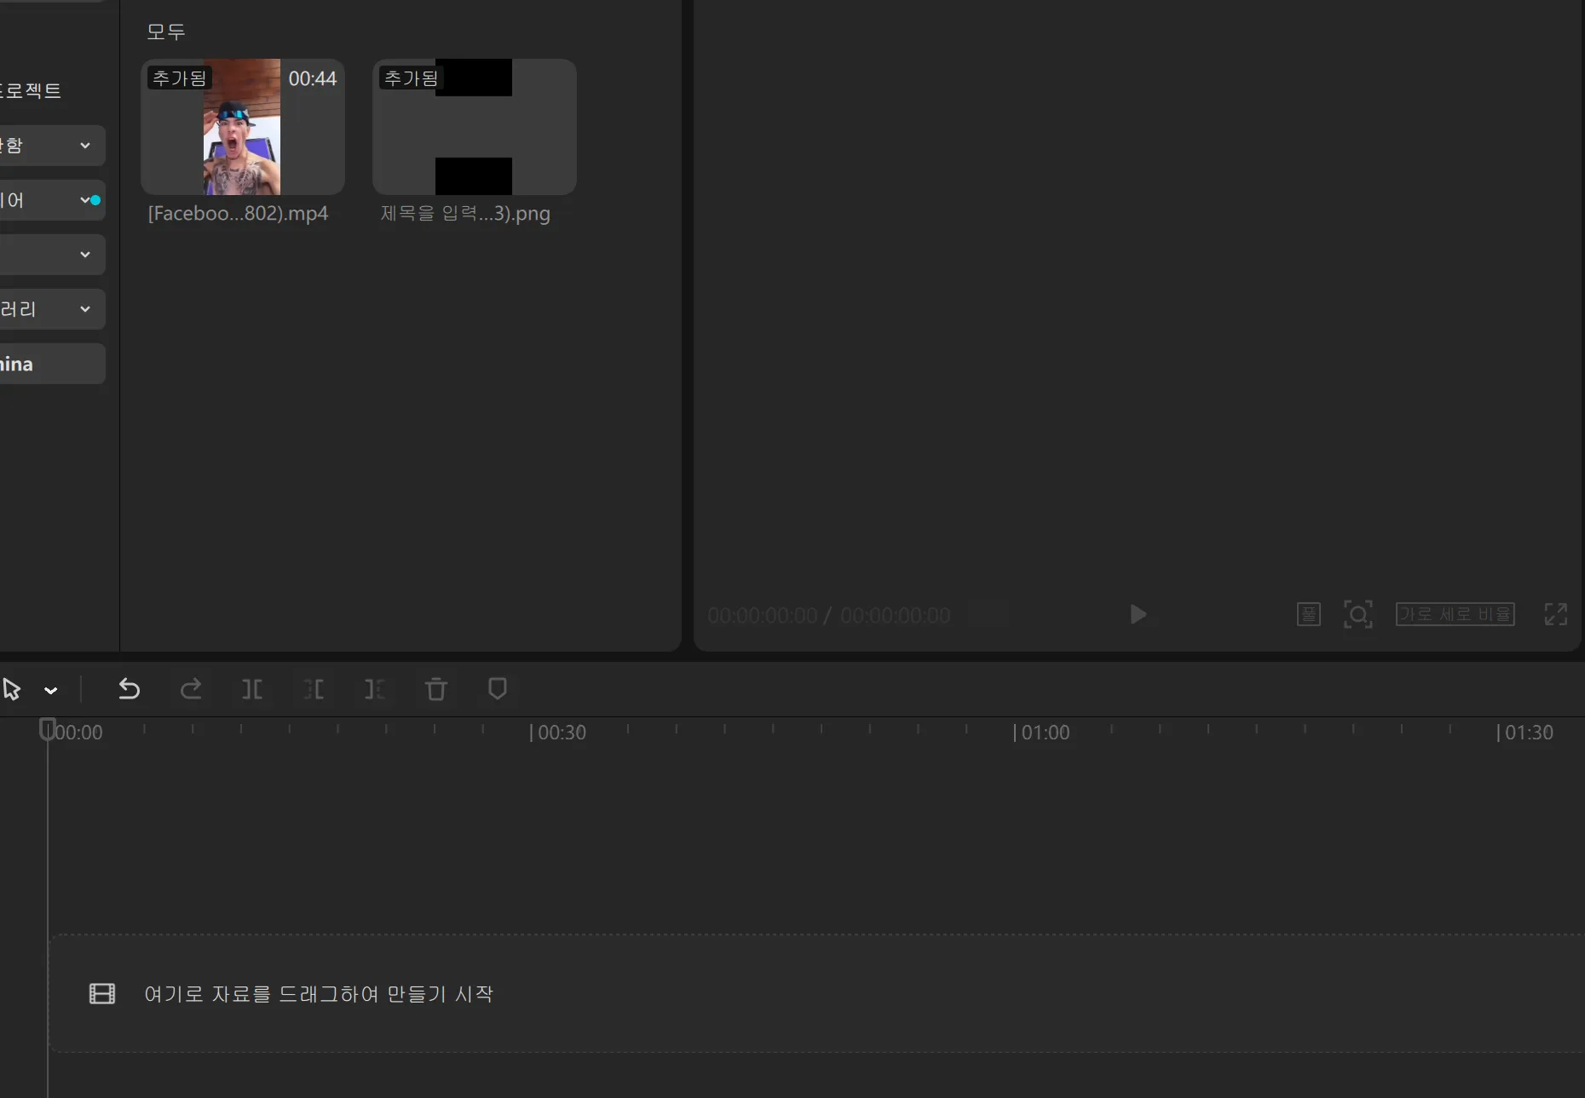Click the '가로 세로 비율' aspect ratio button
The height and width of the screenshot is (1098, 1585).
(x=1455, y=614)
